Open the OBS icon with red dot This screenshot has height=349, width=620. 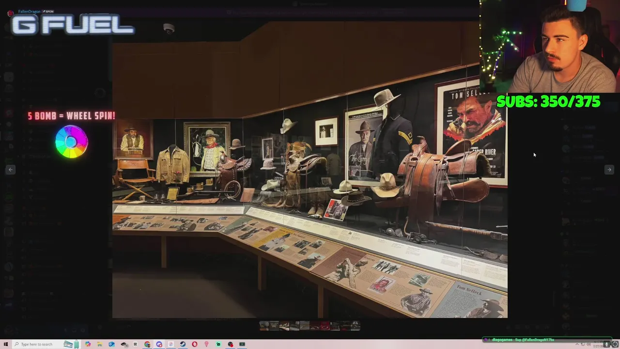coord(230,344)
